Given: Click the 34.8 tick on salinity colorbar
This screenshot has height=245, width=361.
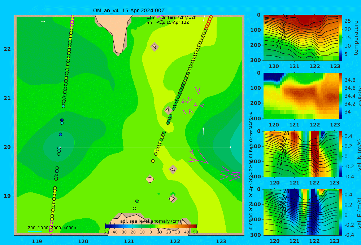Looking at the screenshot, I should tap(350, 80).
